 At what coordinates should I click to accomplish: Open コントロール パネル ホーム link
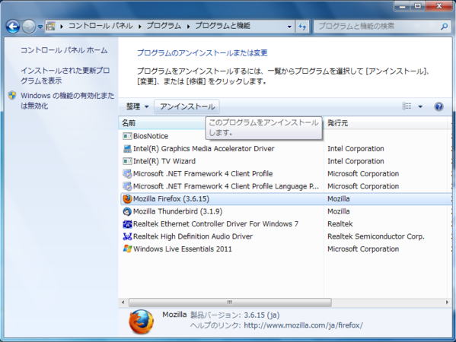[64, 50]
